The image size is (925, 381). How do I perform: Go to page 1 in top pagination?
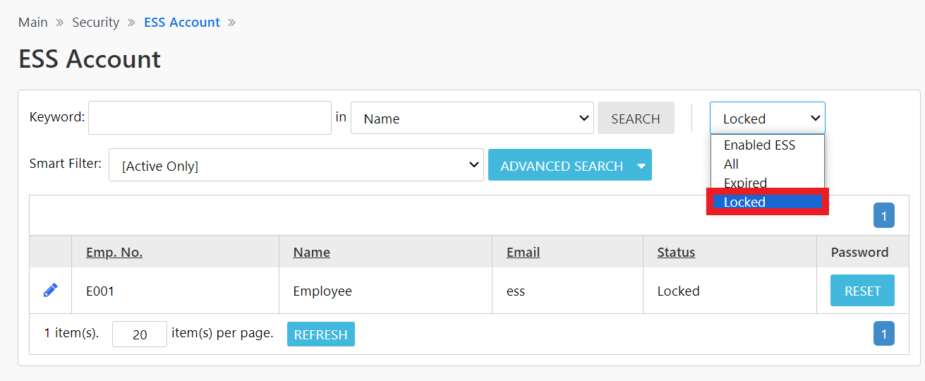883,216
